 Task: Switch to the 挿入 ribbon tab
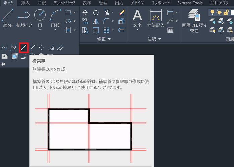tap(25, 3)
